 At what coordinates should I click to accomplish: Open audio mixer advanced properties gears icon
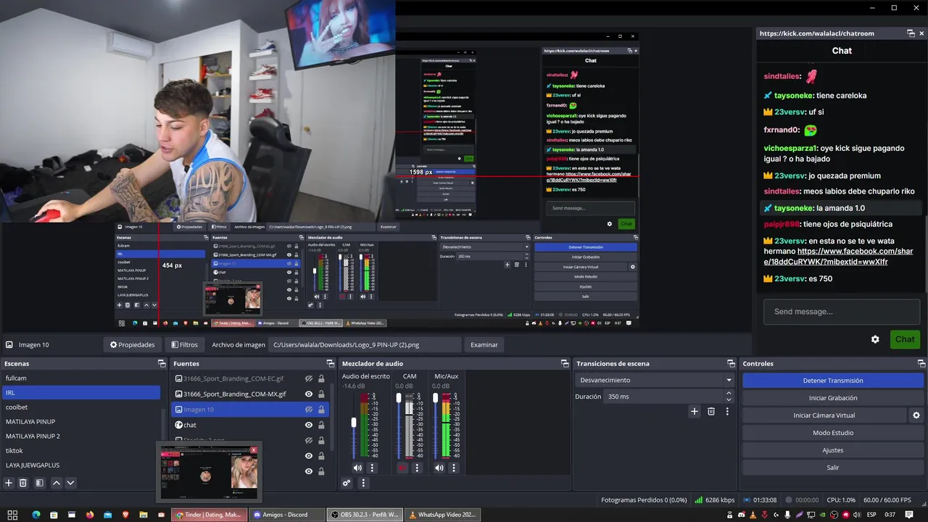click(x=347, y=483)
